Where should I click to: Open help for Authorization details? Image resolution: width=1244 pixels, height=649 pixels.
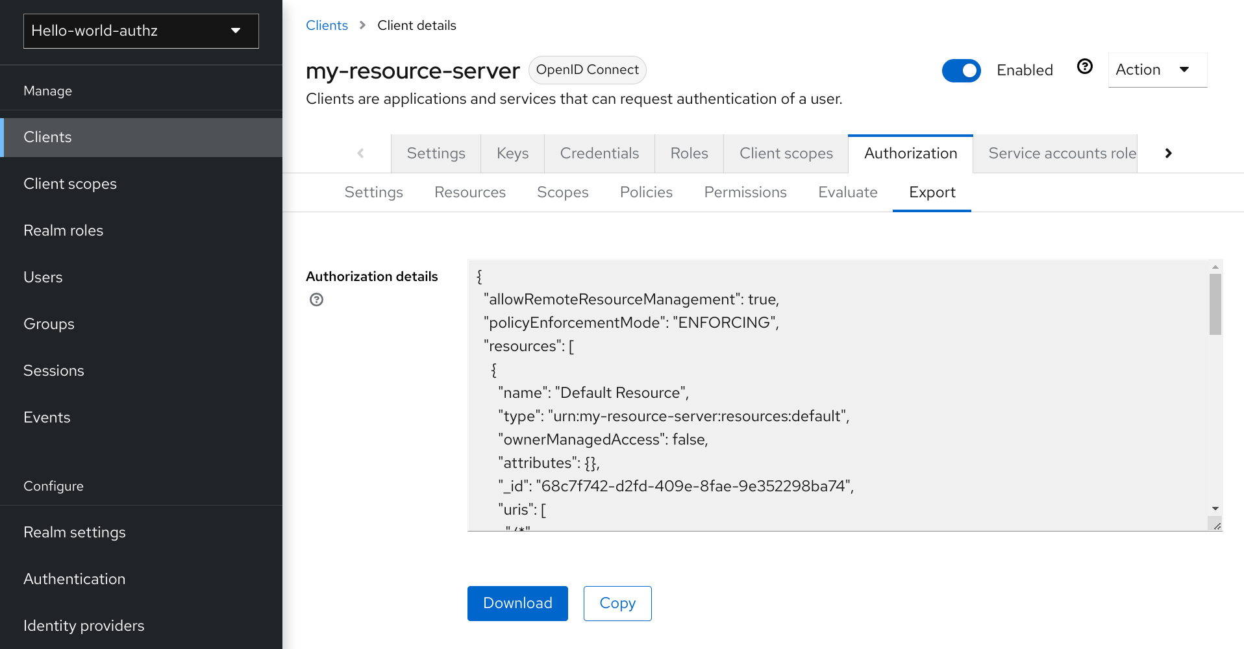tap(316, 299)
